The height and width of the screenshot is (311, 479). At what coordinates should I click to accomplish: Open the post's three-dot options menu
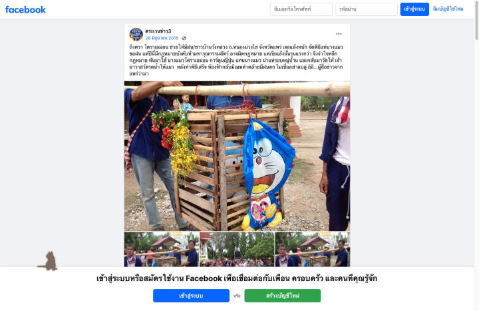(x=339, y=34)
